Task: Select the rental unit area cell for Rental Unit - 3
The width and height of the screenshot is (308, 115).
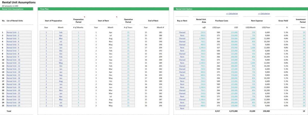Action: (200, 38)
